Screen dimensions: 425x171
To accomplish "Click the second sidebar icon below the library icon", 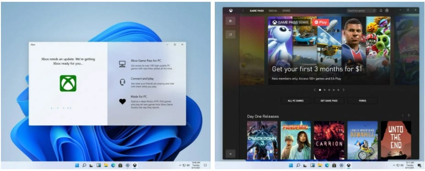I will (230, 34).
